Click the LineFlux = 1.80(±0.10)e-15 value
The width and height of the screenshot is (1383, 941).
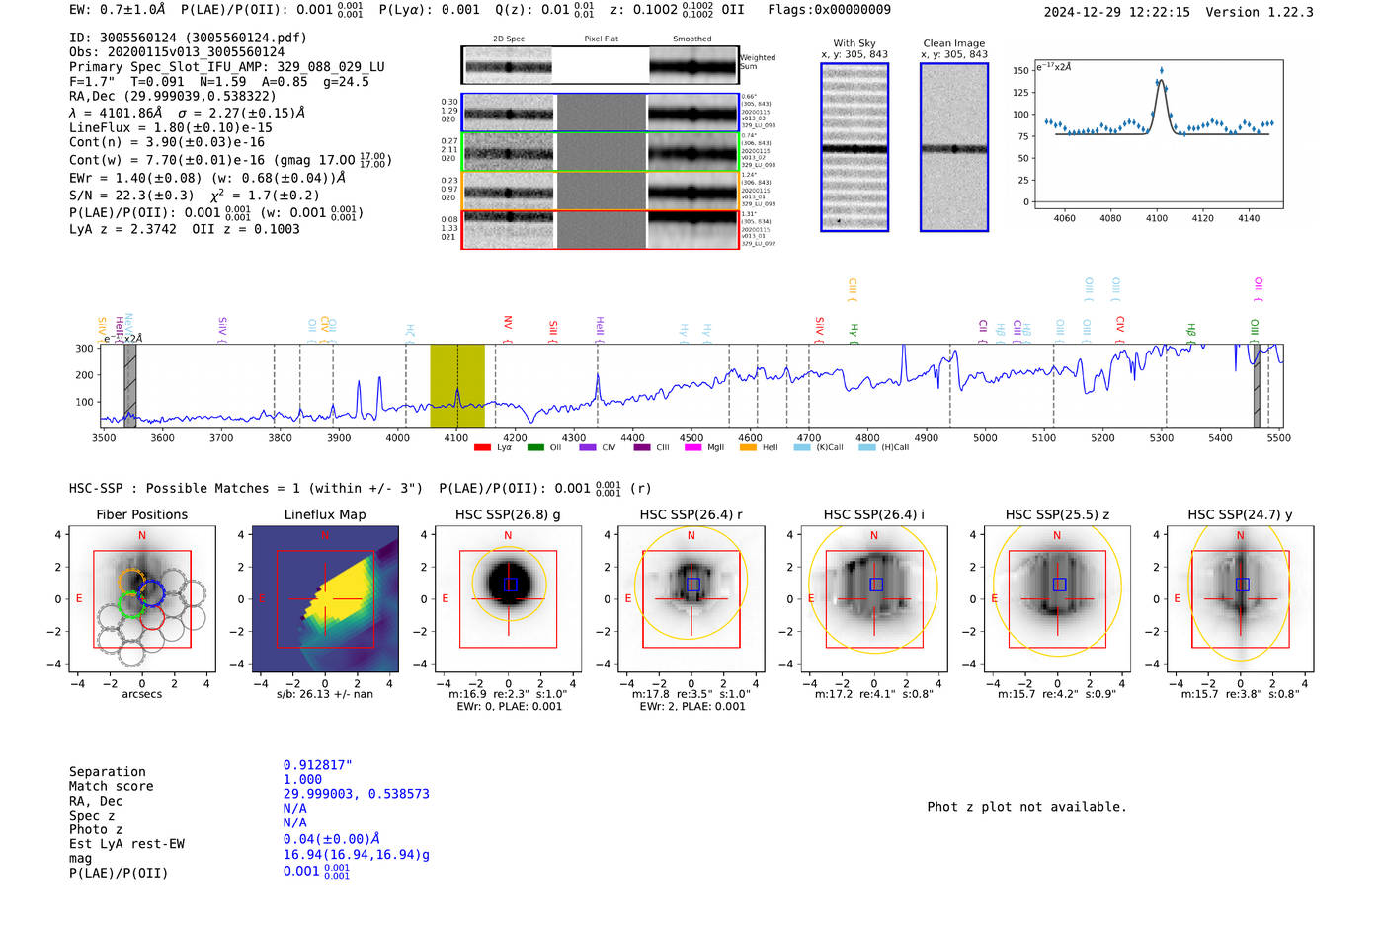click(x=171, y=127)
